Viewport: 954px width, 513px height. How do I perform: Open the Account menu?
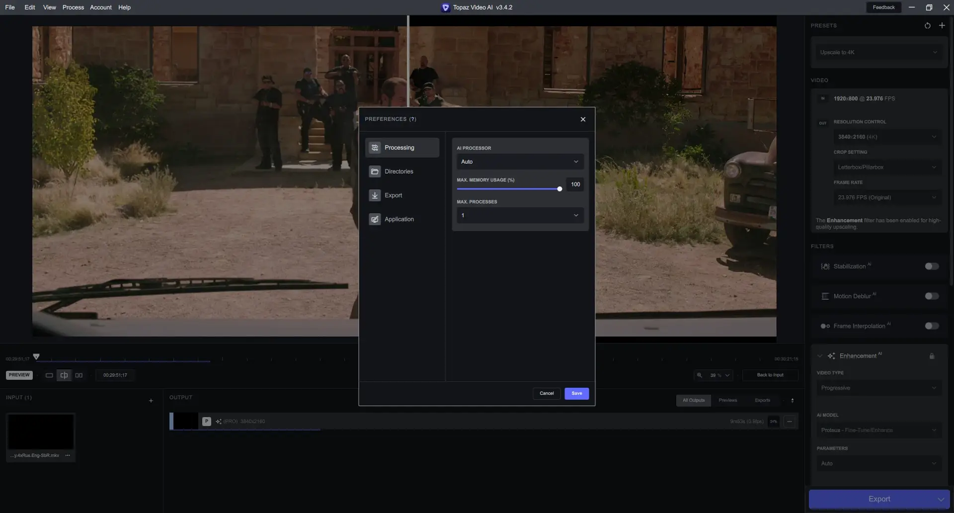(x=101, y=7)
